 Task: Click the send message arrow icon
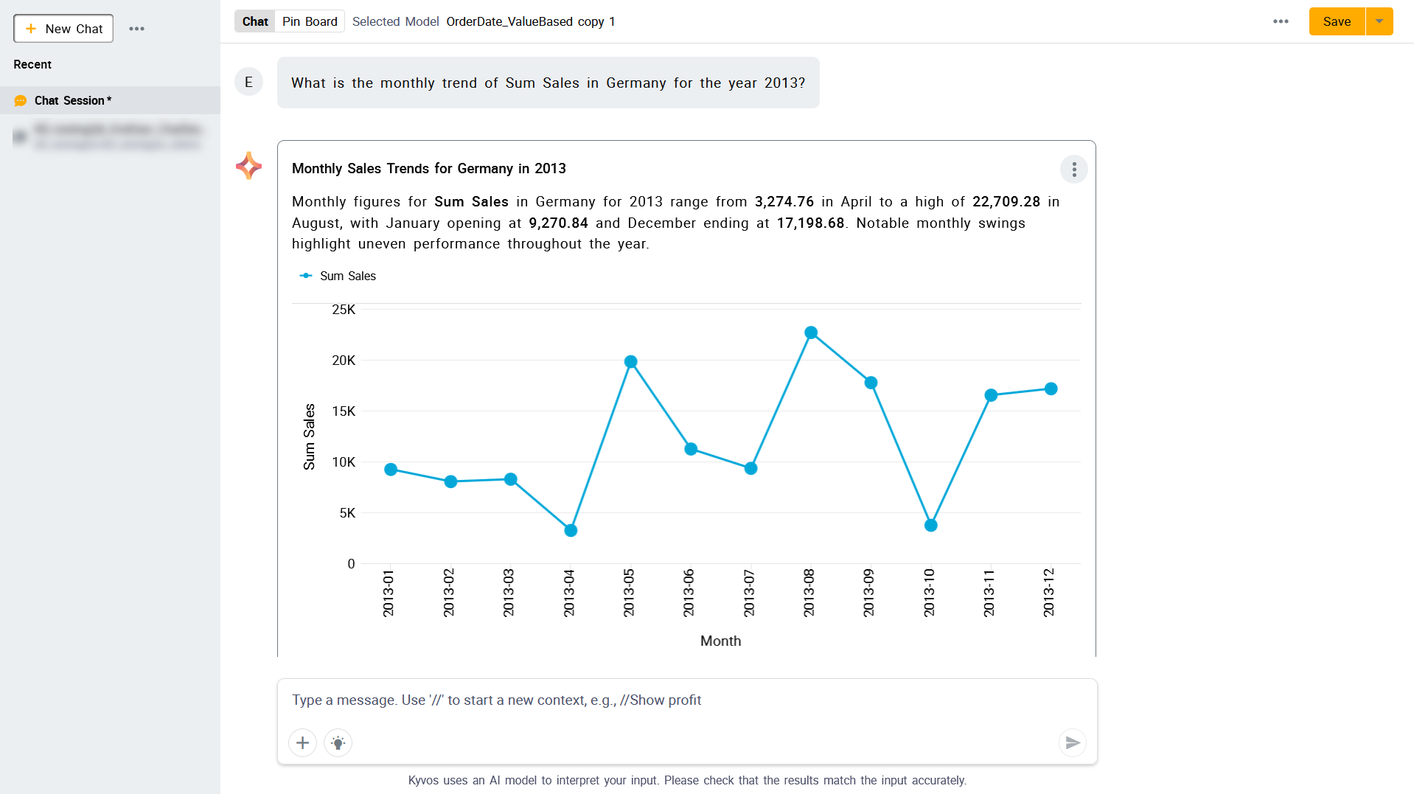coord(1073,742)
